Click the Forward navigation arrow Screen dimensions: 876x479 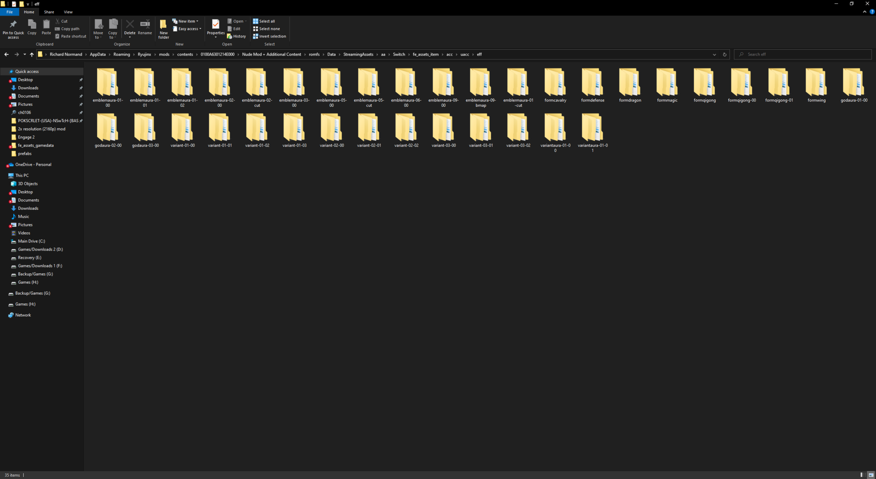(16, 54)
